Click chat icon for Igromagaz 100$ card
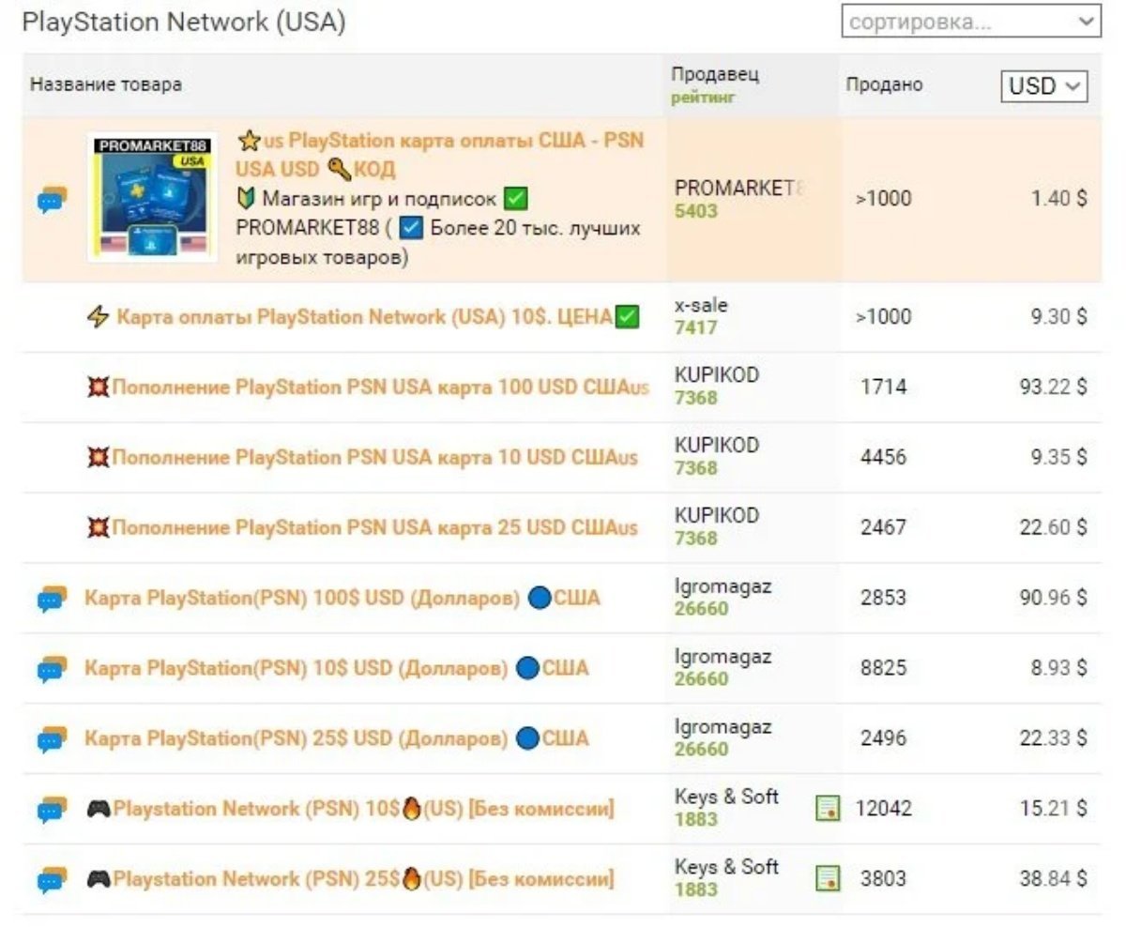Image resolution: width=1126 pixels, height=927 pixels. pos(52,598)
